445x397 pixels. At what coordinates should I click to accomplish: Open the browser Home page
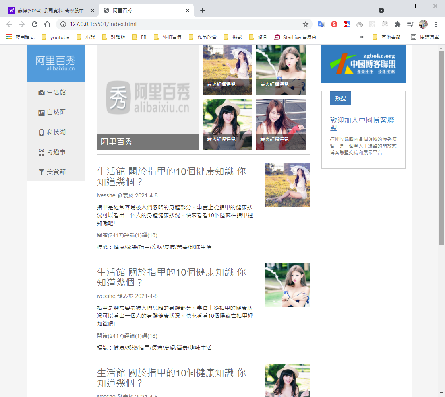(47, 24)
